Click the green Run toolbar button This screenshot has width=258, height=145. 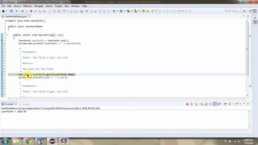click(x=121, y=11)
